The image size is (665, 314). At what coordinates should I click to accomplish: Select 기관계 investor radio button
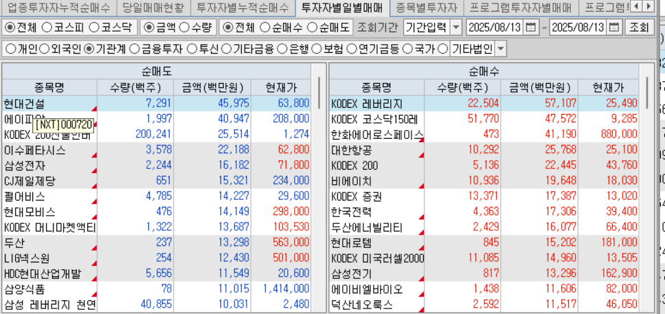click(x=89, y=49)
